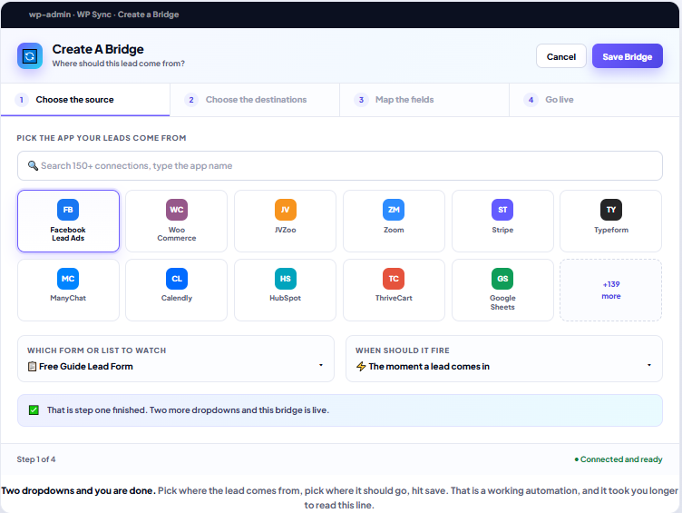Click the lightning bolt icon in trigger dropdown
The height and width of the screenshot is (513, 682).
(x=361, y=366)
